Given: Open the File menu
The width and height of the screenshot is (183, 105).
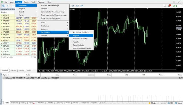Looking at the screenshot, I should click(x=6, y=2).
